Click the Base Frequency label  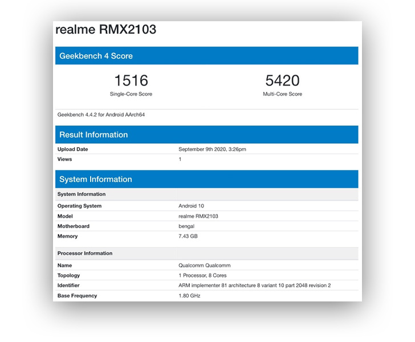(x=77, y=296)
